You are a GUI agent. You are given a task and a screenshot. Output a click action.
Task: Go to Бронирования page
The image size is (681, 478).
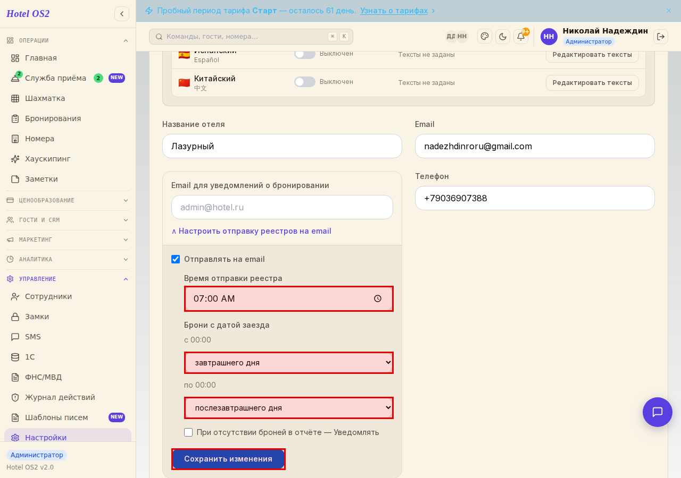(x=68, y=118)
